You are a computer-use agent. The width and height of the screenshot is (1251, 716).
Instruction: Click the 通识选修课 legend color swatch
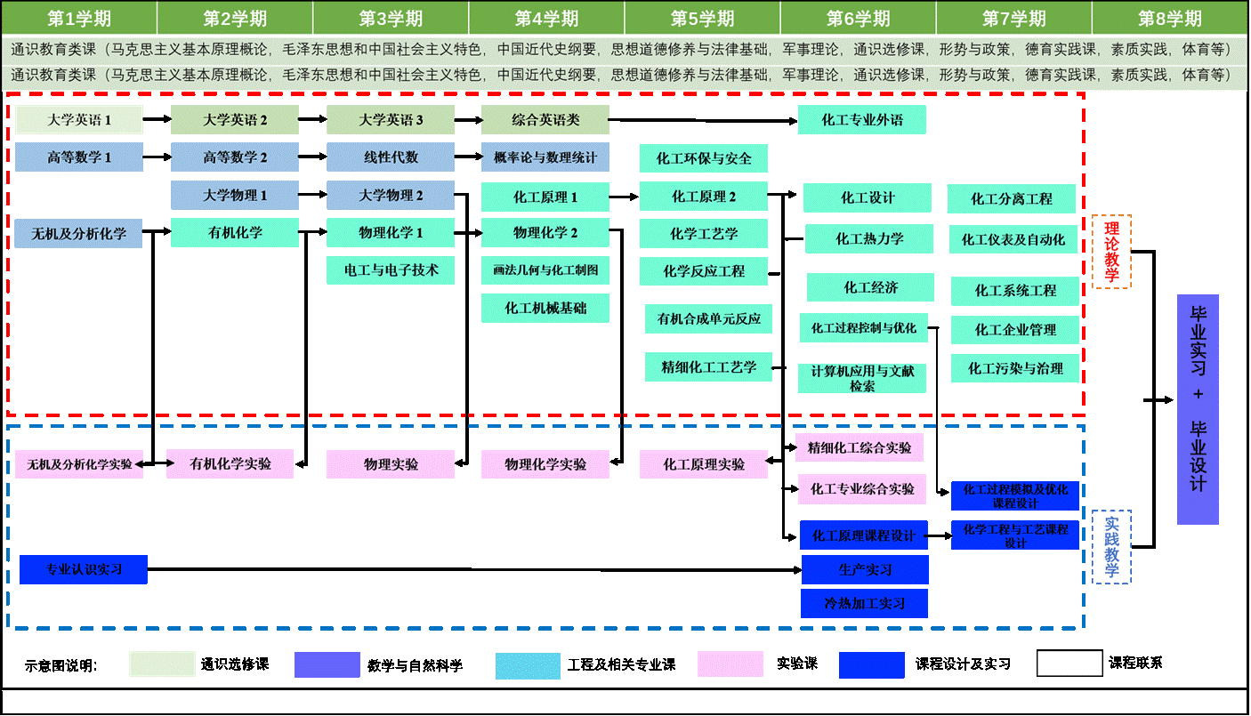click(162, 664)
